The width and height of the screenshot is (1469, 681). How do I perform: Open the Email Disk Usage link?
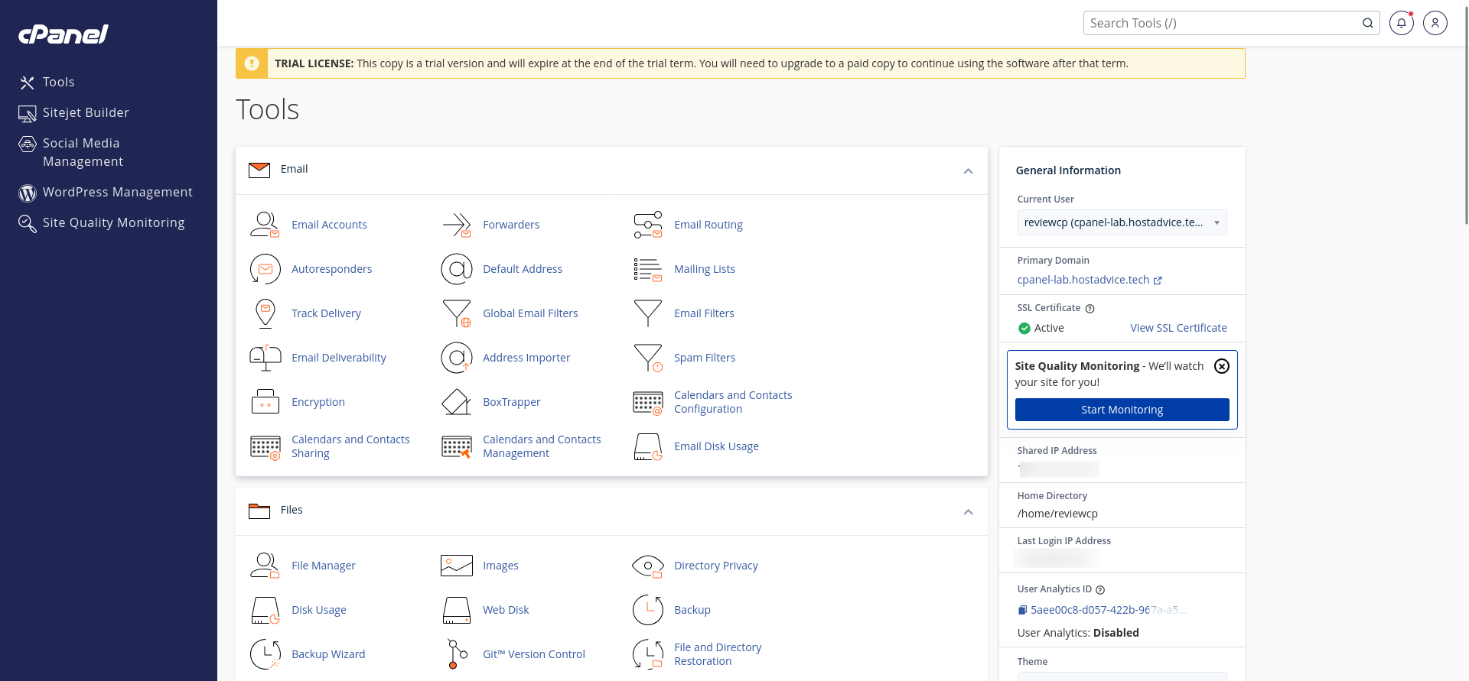[716, 446]
